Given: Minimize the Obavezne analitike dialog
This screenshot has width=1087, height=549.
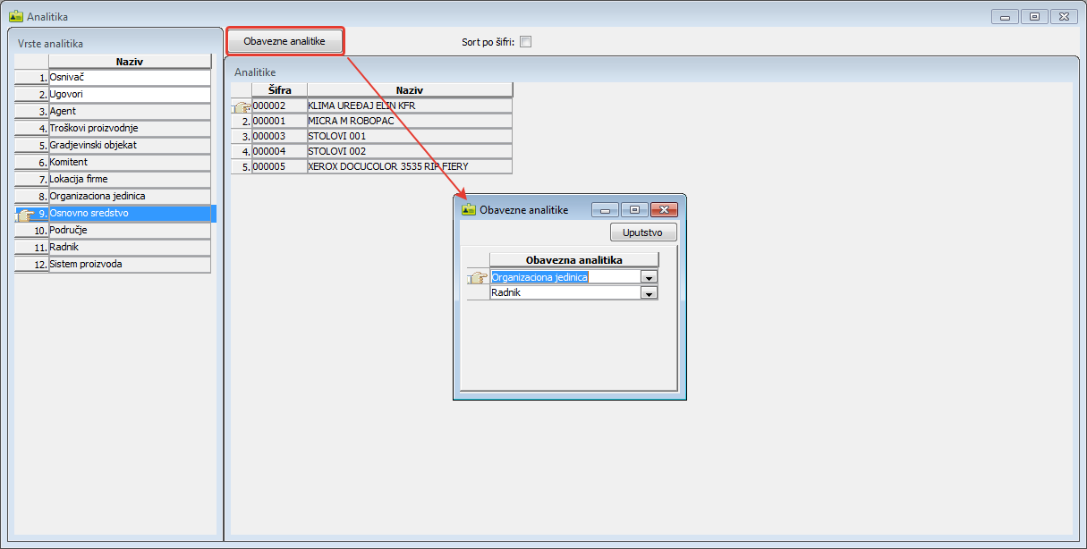Looking at the screenshot, I should (x=606, y=209).
